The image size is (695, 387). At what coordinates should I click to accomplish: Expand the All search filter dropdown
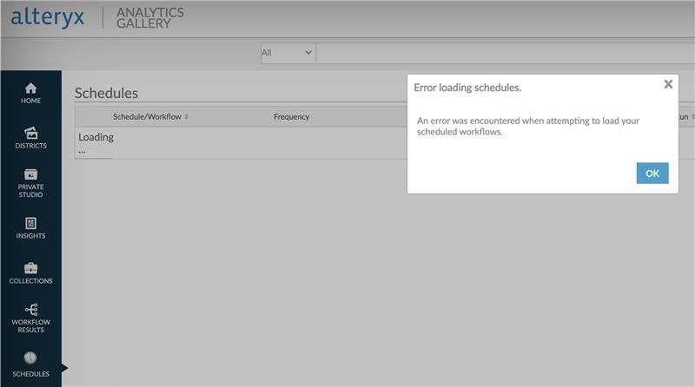point(288,53)
